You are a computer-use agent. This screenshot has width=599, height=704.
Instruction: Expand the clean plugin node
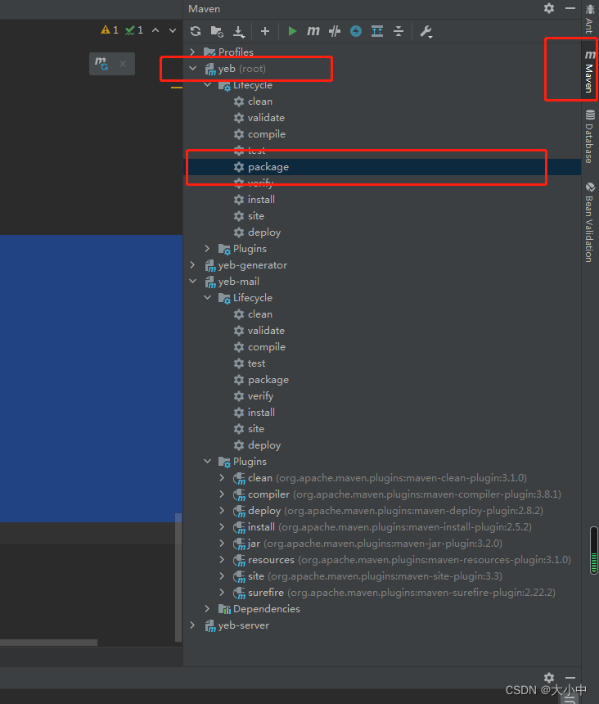(x=222, y=478)
